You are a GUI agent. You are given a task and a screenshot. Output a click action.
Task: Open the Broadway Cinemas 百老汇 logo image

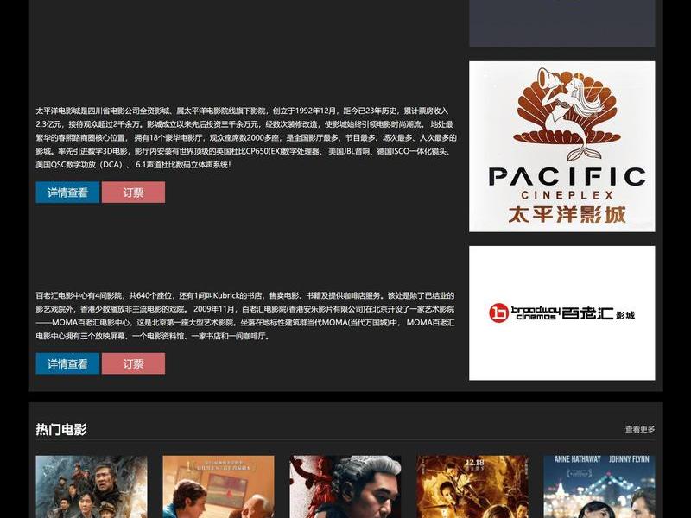(x=562, y=313)
